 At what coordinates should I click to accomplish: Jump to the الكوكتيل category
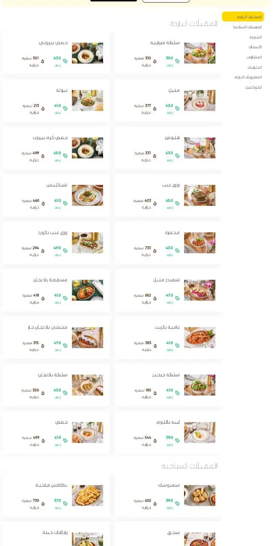pos(253,87)
